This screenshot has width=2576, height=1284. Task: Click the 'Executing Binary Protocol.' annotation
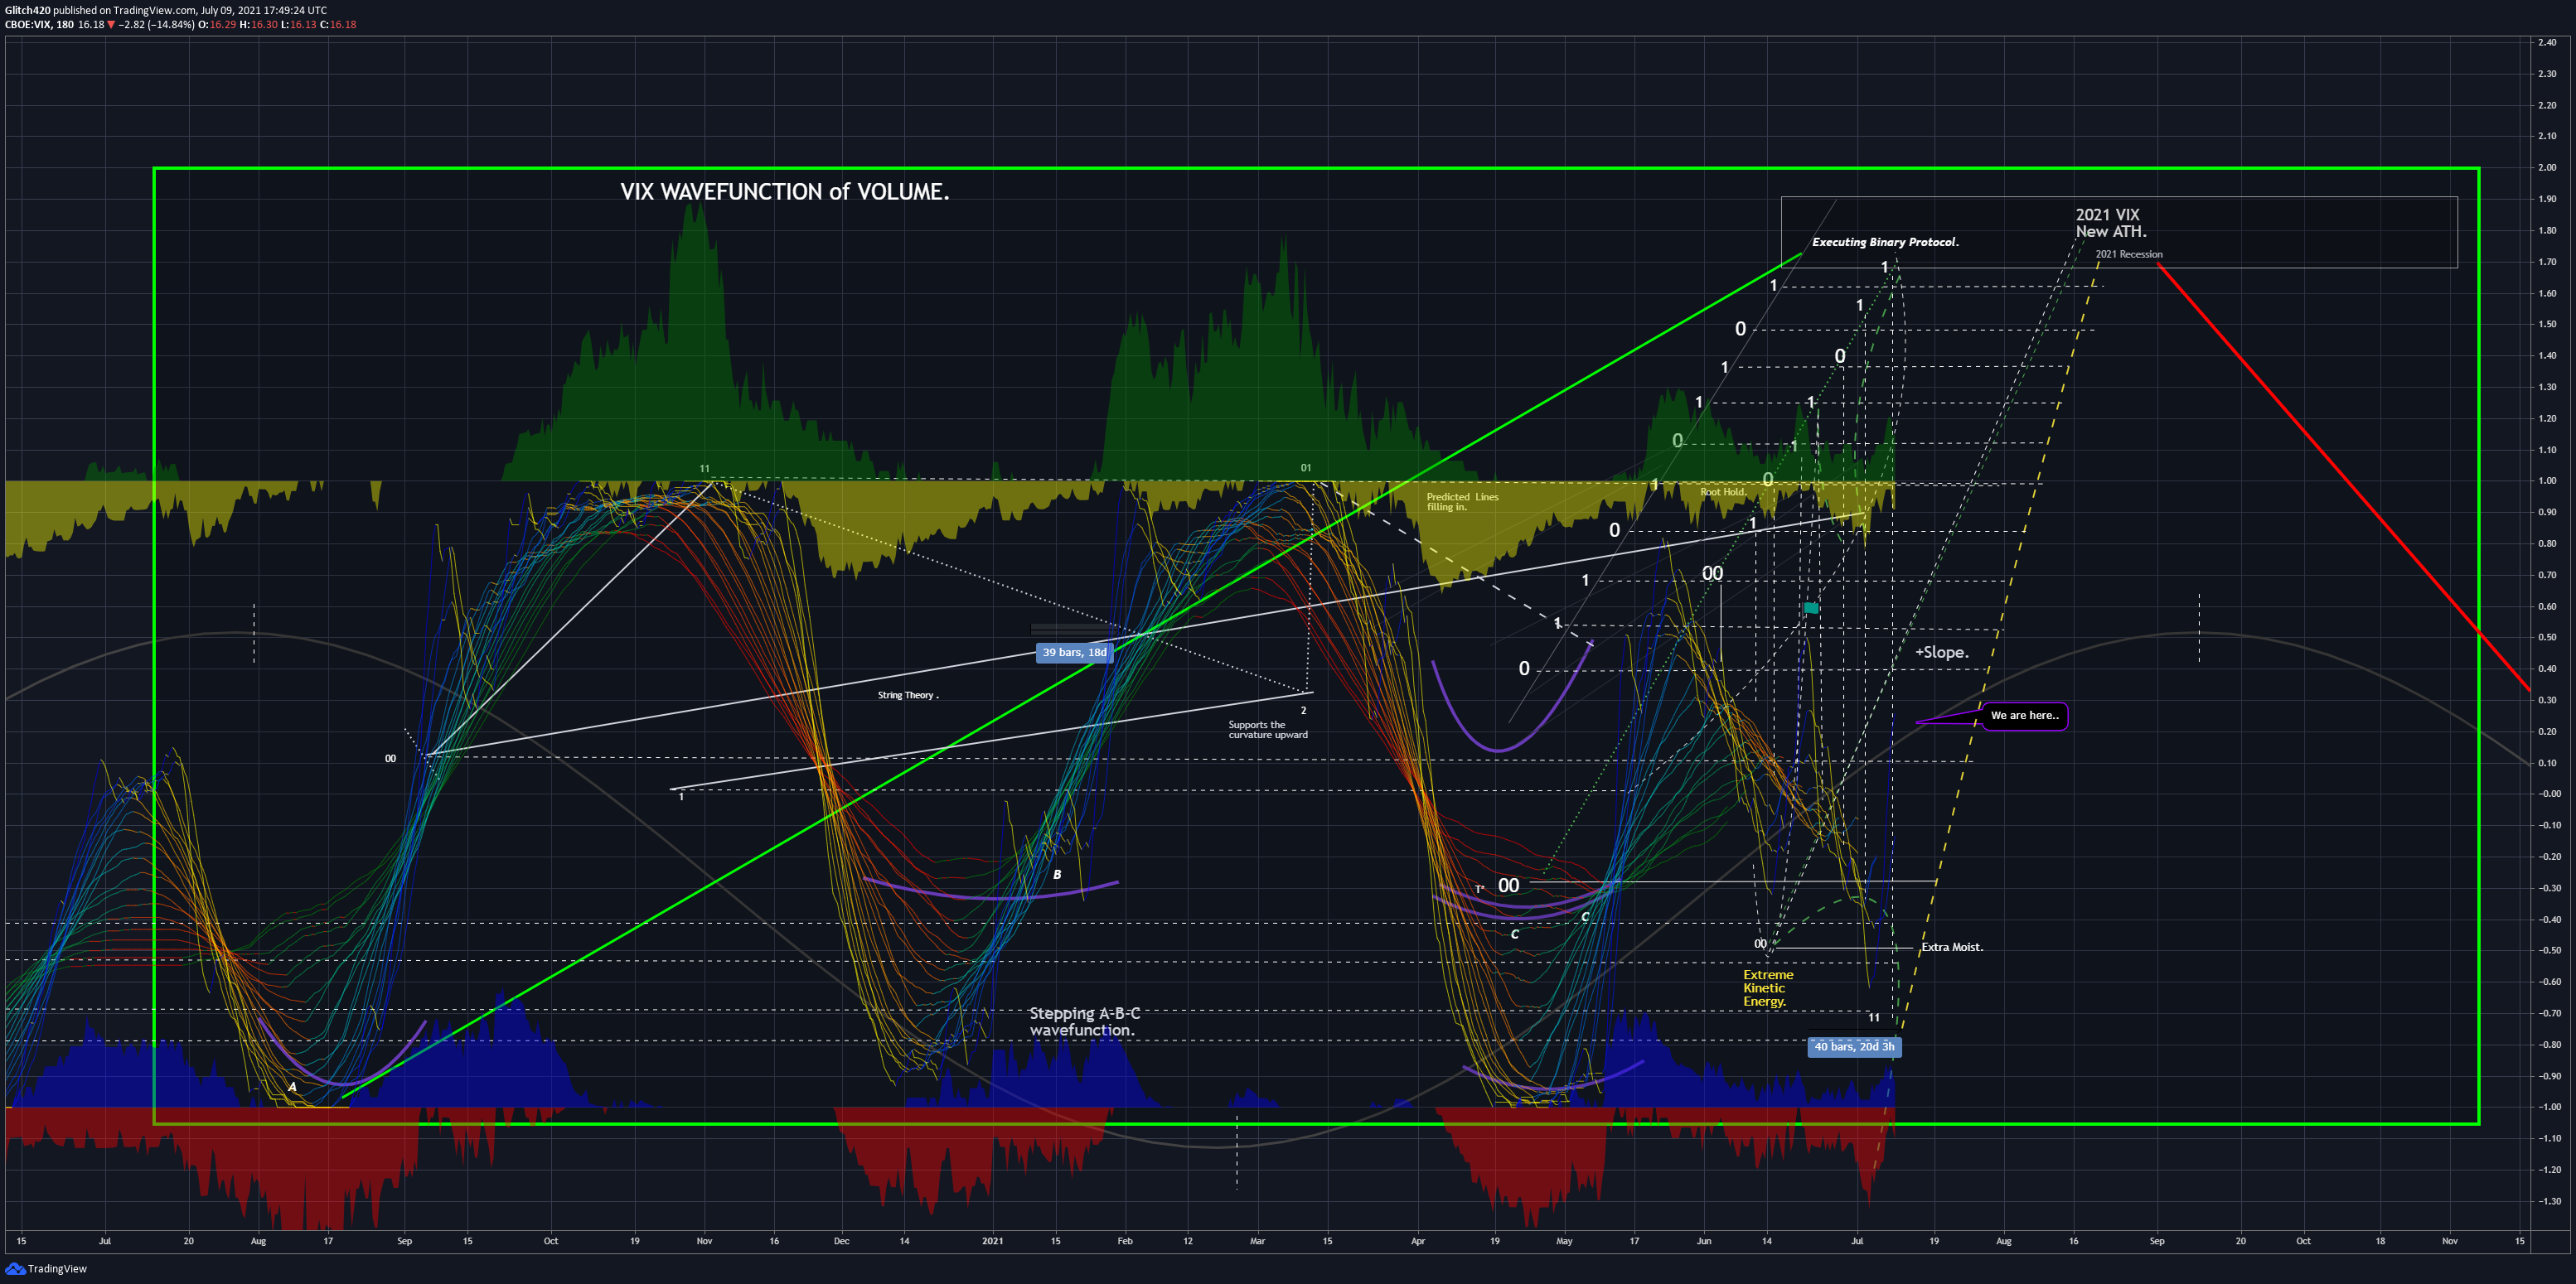[1885, 242]
